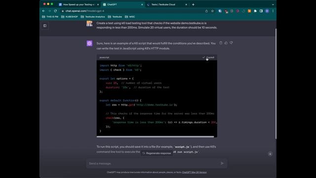316x178 pixels.
Task: Open KUBESHOP bookmarks folder
Action: (x=70, y=17)
